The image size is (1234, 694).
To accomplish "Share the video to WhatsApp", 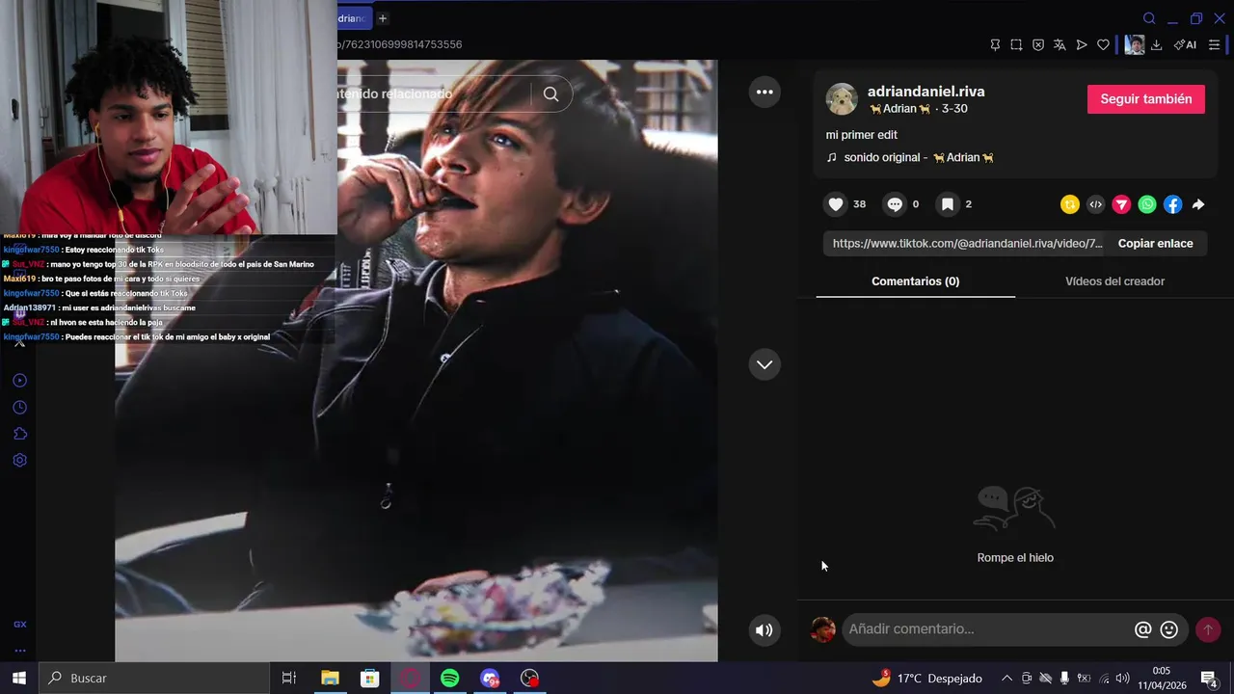I will pyautogui.click(x=1147, y=204).
